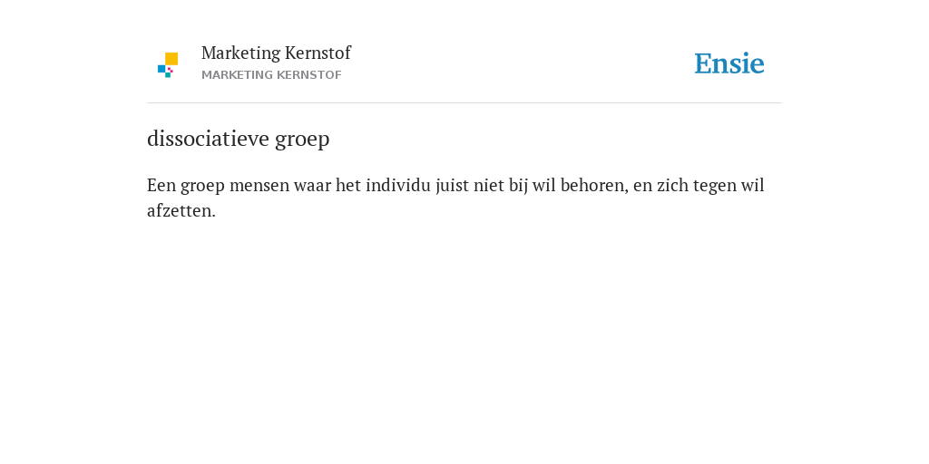Click the teal square in the logo
The image size is (929, 464).
coord(168,75)
